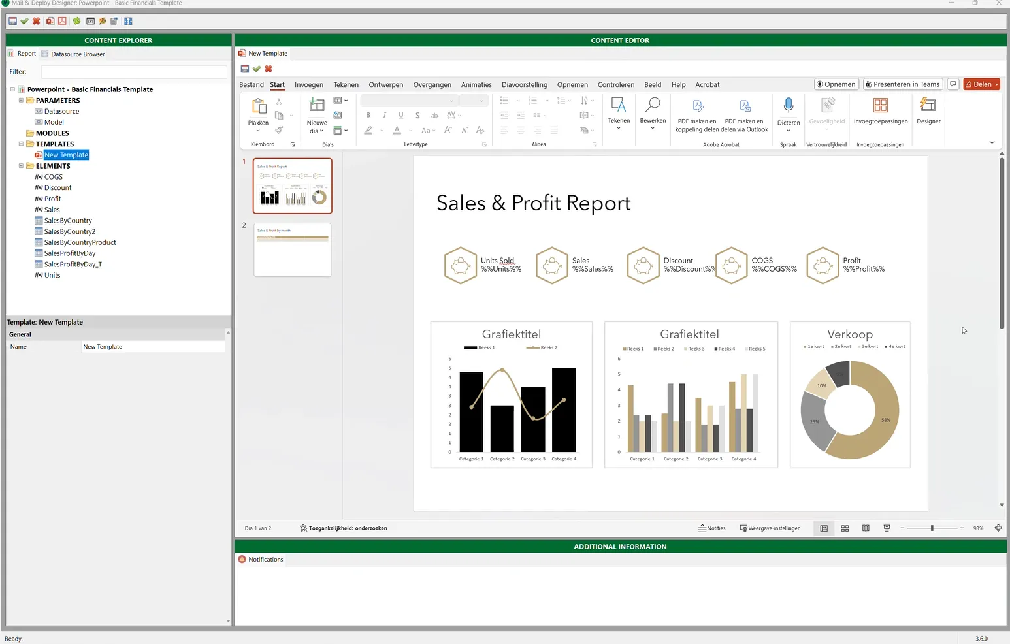Screen dimensions: 1010x644
Task: Click the green refresh icon in the main toolbar
Action: point(76,21)
